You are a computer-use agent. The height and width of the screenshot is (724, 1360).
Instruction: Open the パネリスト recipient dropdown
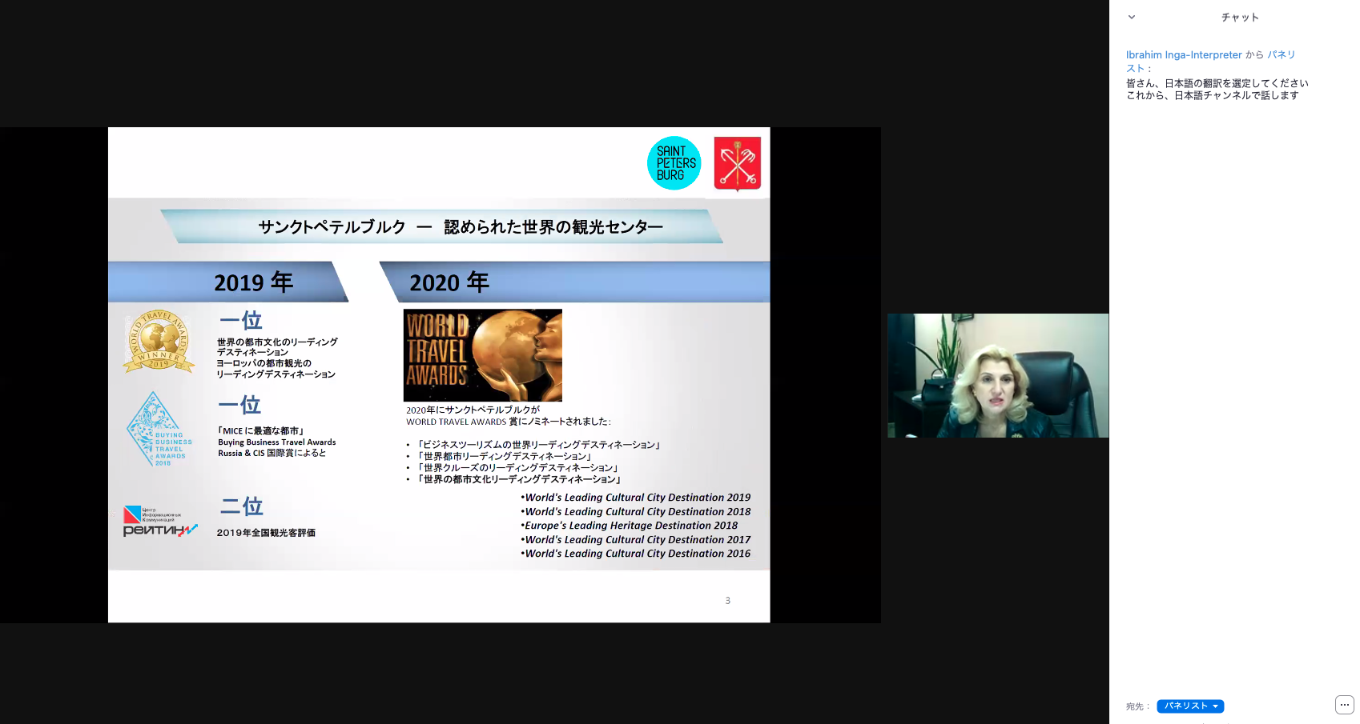(x=1190, y=706)
